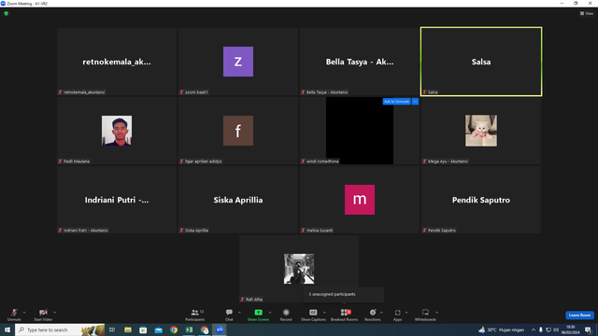Ask windi romadhona to unmute
The image size is (598, 336).
click(x=396, y=102)
